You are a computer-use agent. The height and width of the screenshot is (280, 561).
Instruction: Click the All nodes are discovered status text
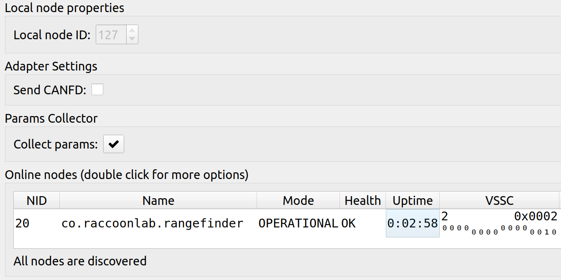(80, 261)
